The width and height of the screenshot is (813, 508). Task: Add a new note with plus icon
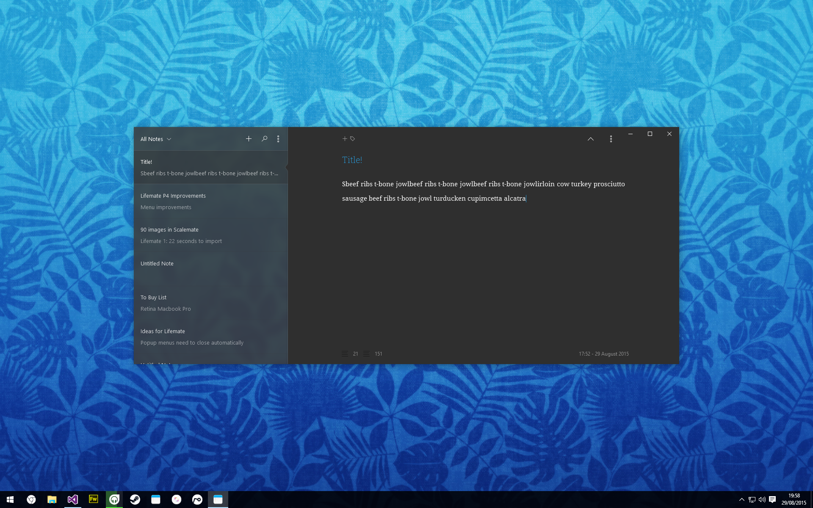(x=249, y=138)
